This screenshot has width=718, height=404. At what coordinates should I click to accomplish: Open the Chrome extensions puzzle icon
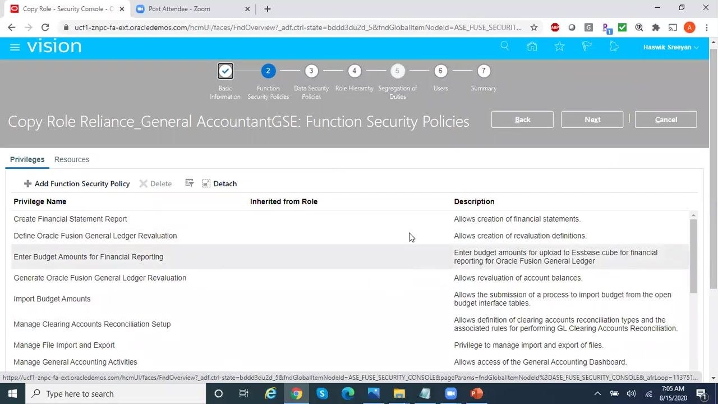656,27
